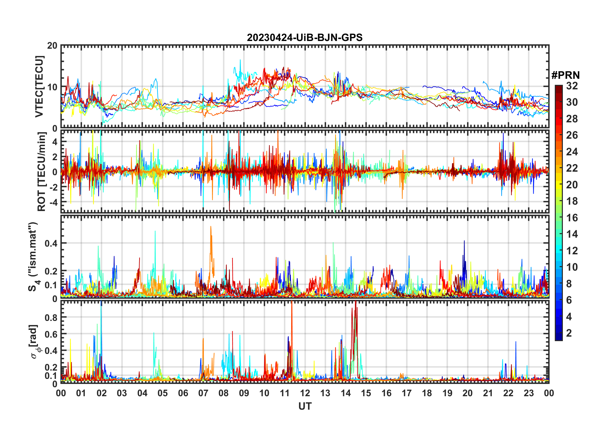Select colorbar tick label 6
This screenshot has height=426, width=610.
click(569, 300)
